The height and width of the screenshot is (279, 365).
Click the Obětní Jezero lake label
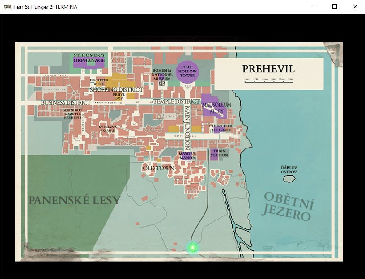[x=289, y=207]
